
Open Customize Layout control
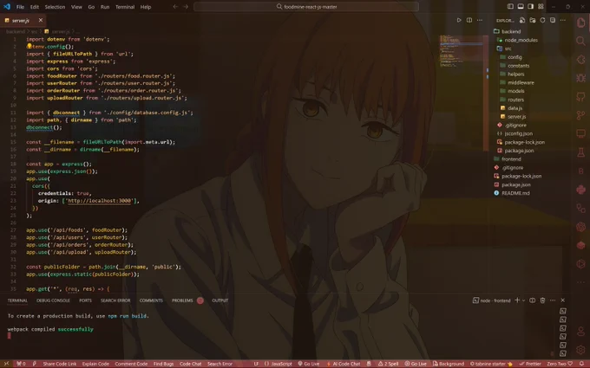pos(541,6)
